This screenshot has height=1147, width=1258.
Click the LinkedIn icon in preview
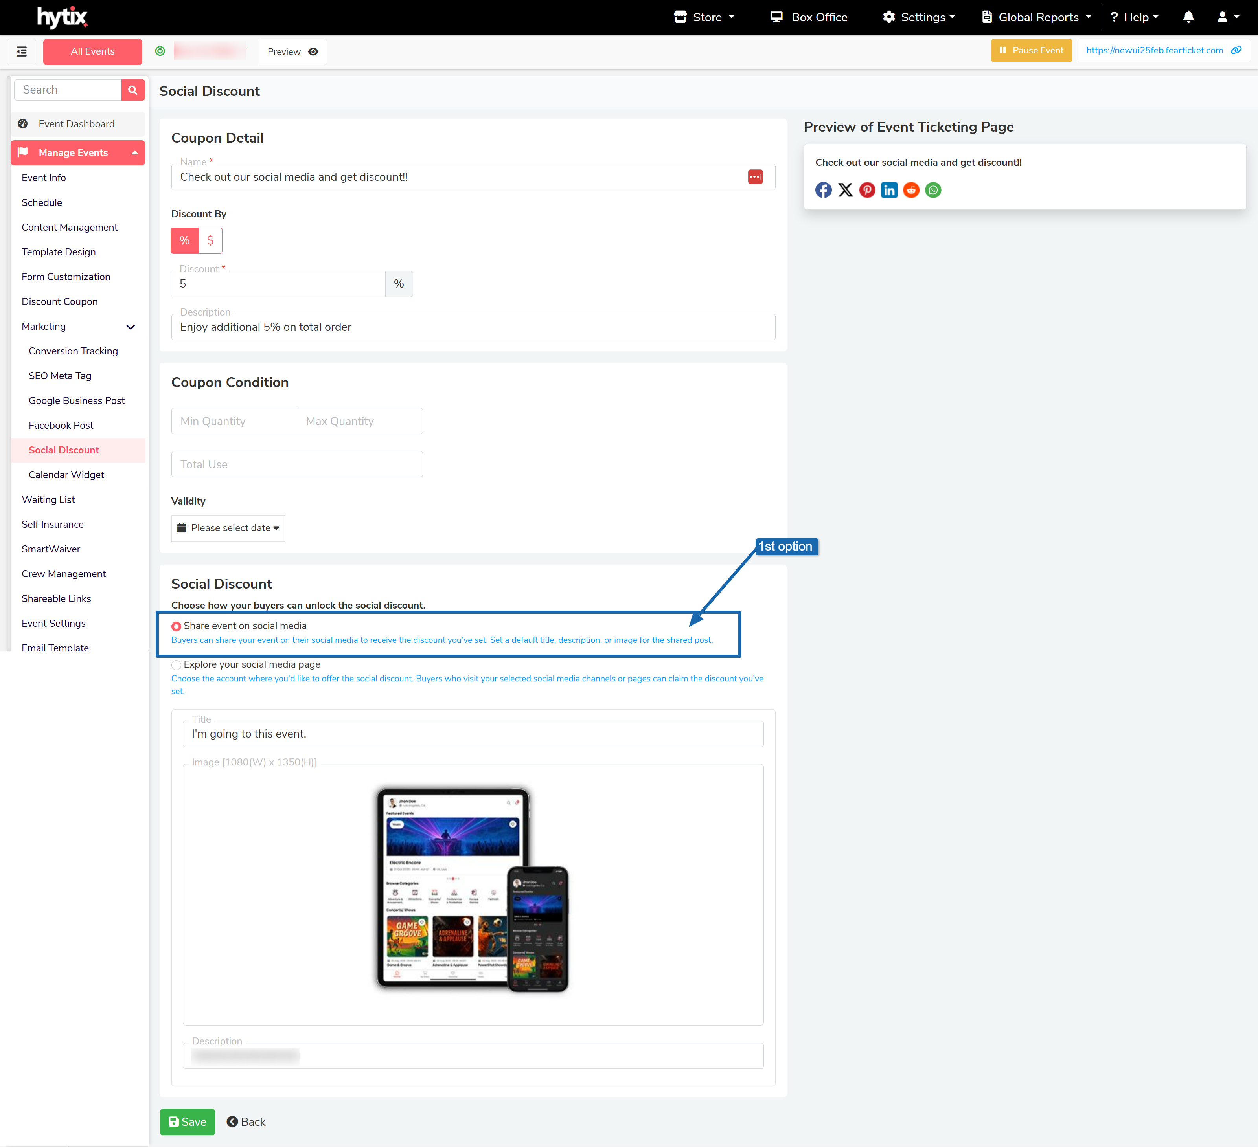point(888,190)
